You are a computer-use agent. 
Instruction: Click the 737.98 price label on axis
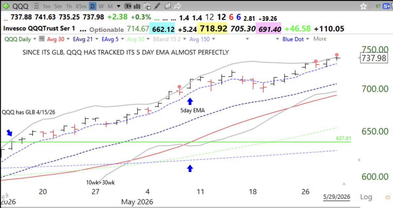[x=373, y=58]
